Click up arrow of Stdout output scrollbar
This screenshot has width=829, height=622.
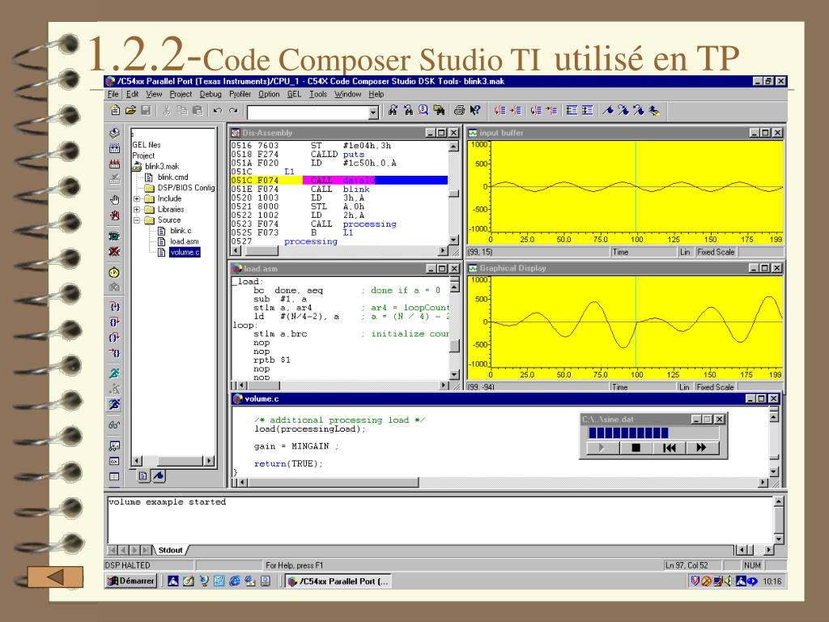[x=778, y=501]
